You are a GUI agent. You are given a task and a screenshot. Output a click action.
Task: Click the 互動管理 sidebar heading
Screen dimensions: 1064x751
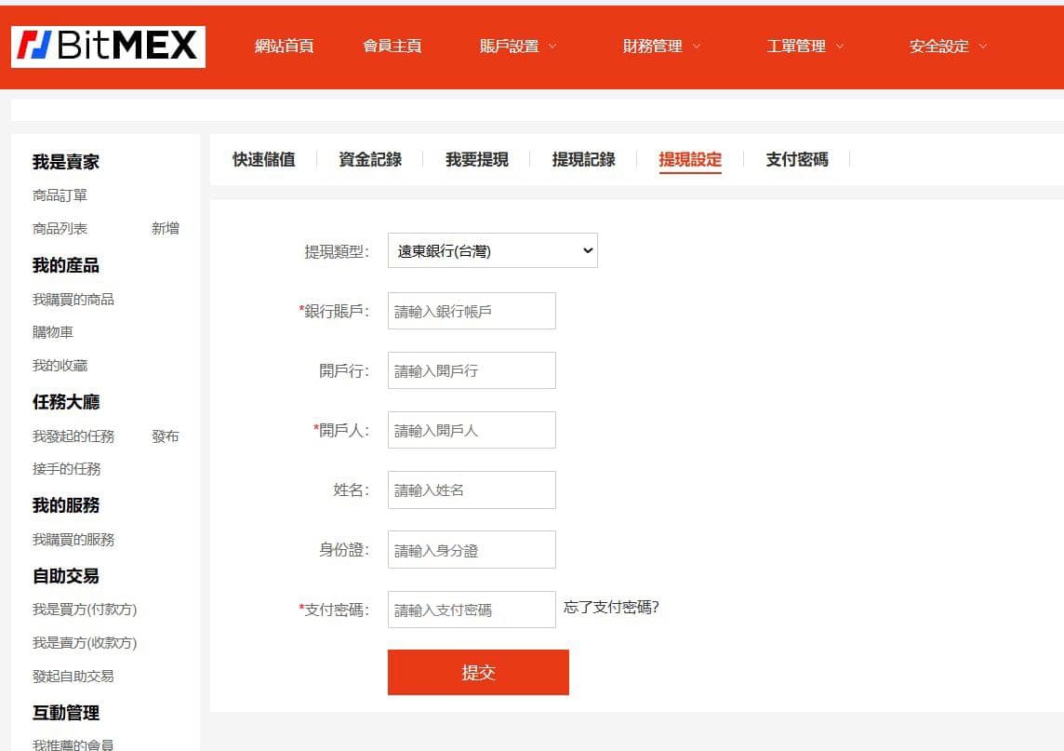point(66,712)
